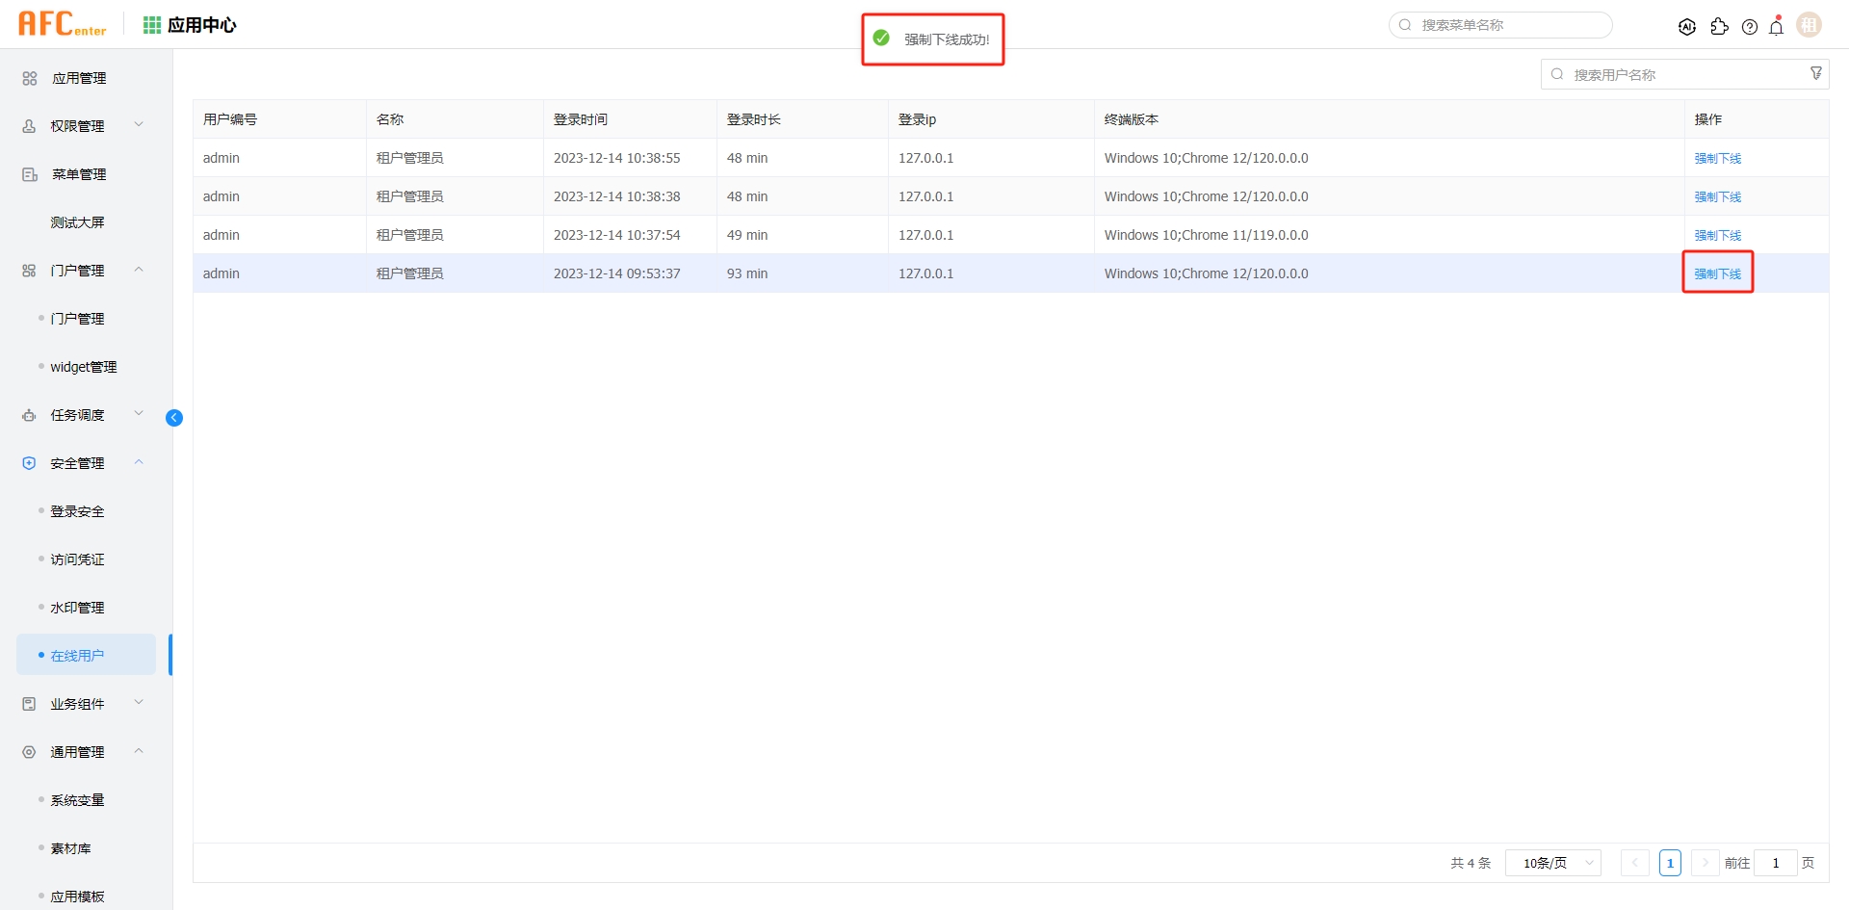Image resolution: width=1849 pixels, height=910 pixels.
Task: Click the 租 tenant avatar icon
Action: [x=1809, y=24]
